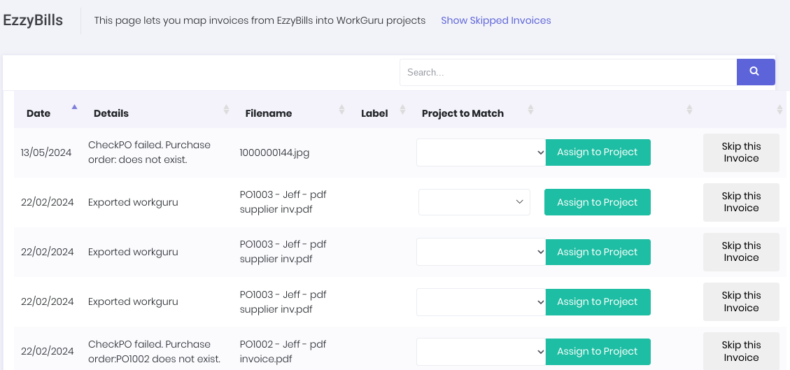This screenshot has width=790, height=370.
Task: Assign 1000000144.jpg invoice to project
Action: click(598, 152)
